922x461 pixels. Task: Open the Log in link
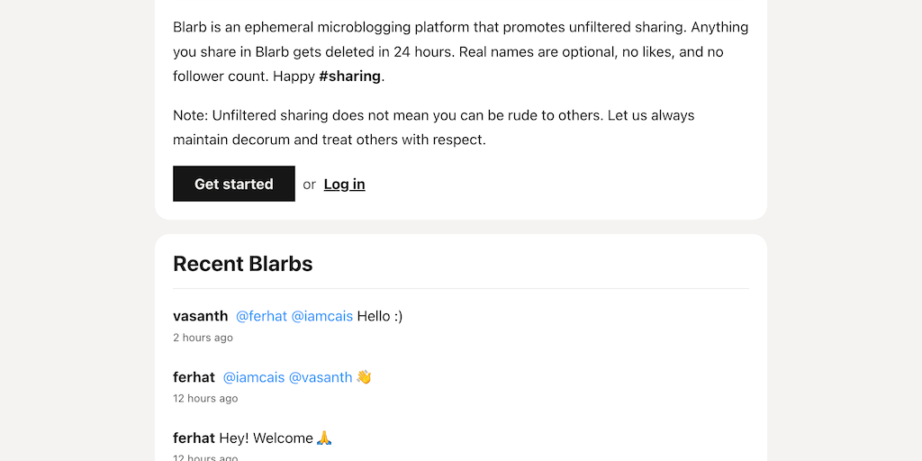point(344,184)
